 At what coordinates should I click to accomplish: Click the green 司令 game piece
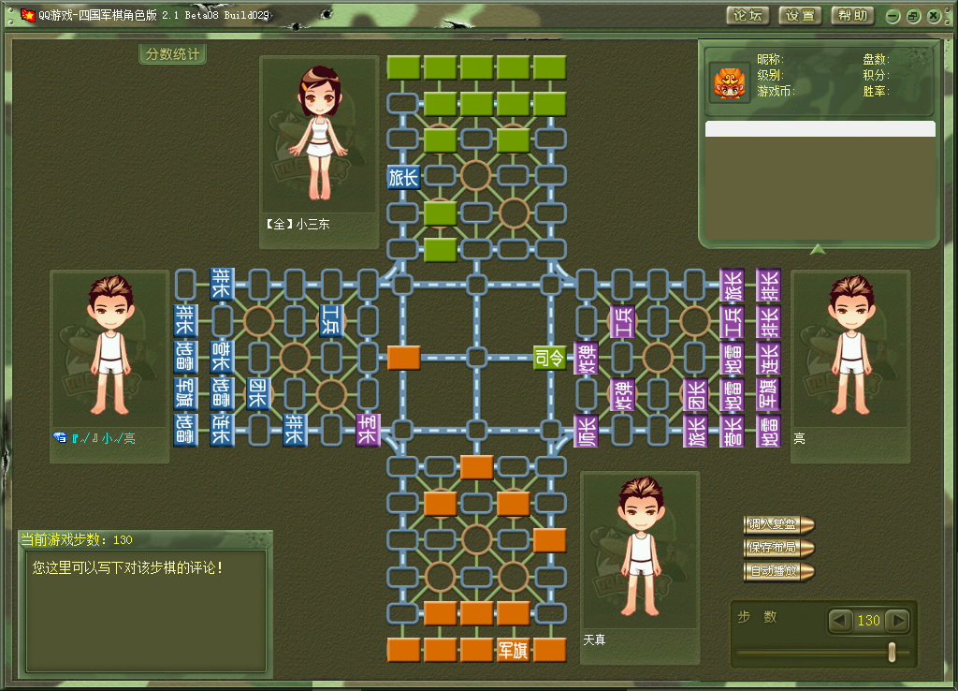tap(550, 358)
